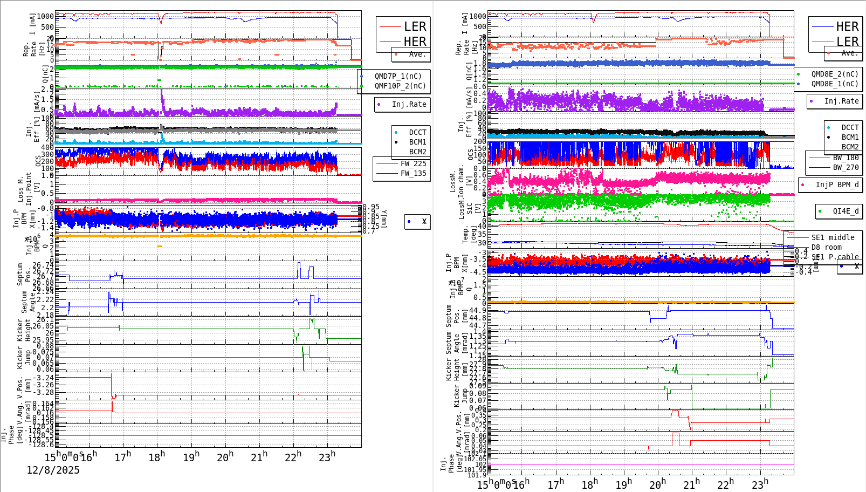Click the QMD7P_1 blue marker icon
Image resolution: width=866 pixels, height=492 pixels.
tap(362, 77)
